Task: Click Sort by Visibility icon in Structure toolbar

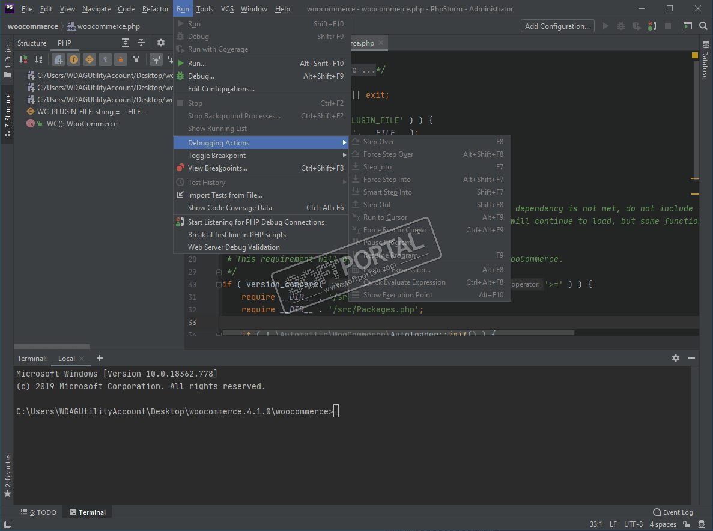Action: click(x=23, y=59)
